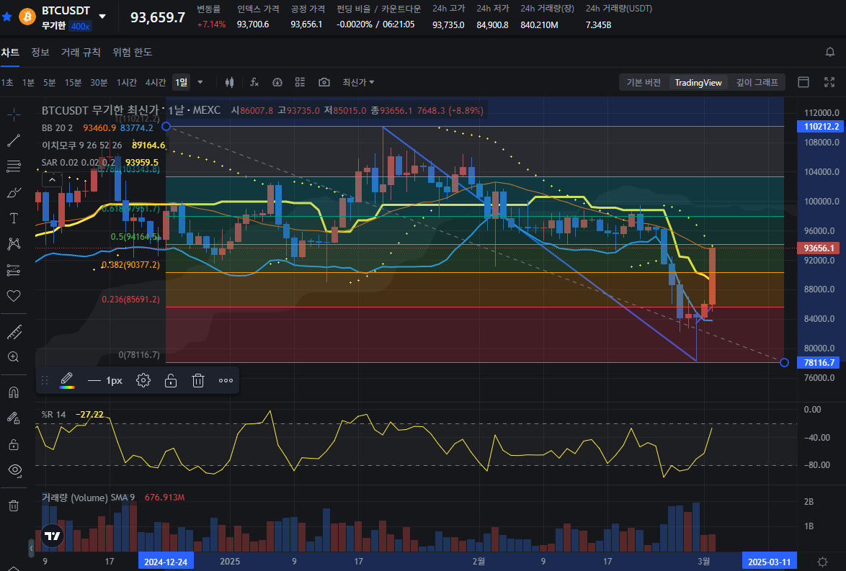Open the indicator templates grid icon
The height and width of the screenshot is (571, 846).
click(300, 82)
